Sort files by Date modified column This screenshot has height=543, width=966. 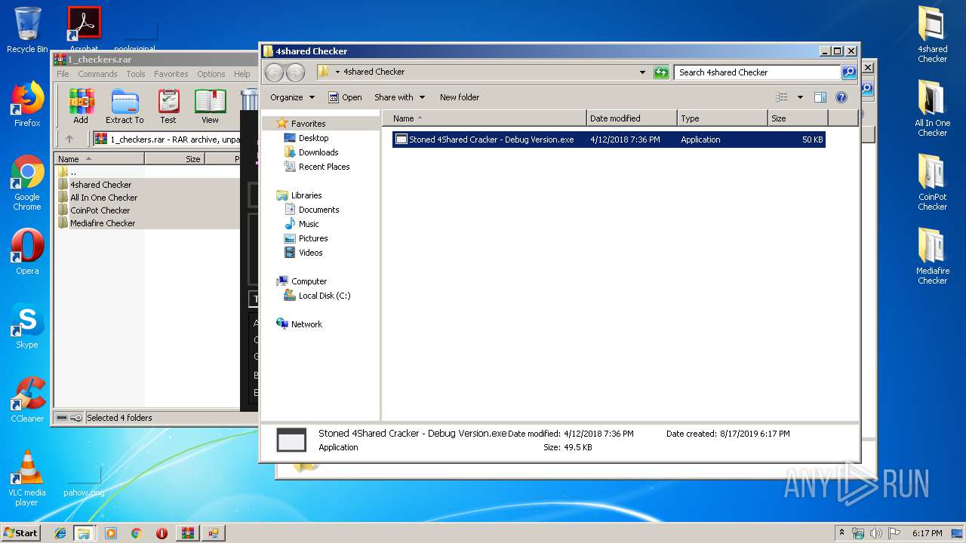pyautogui.click(x=632, y=118)
